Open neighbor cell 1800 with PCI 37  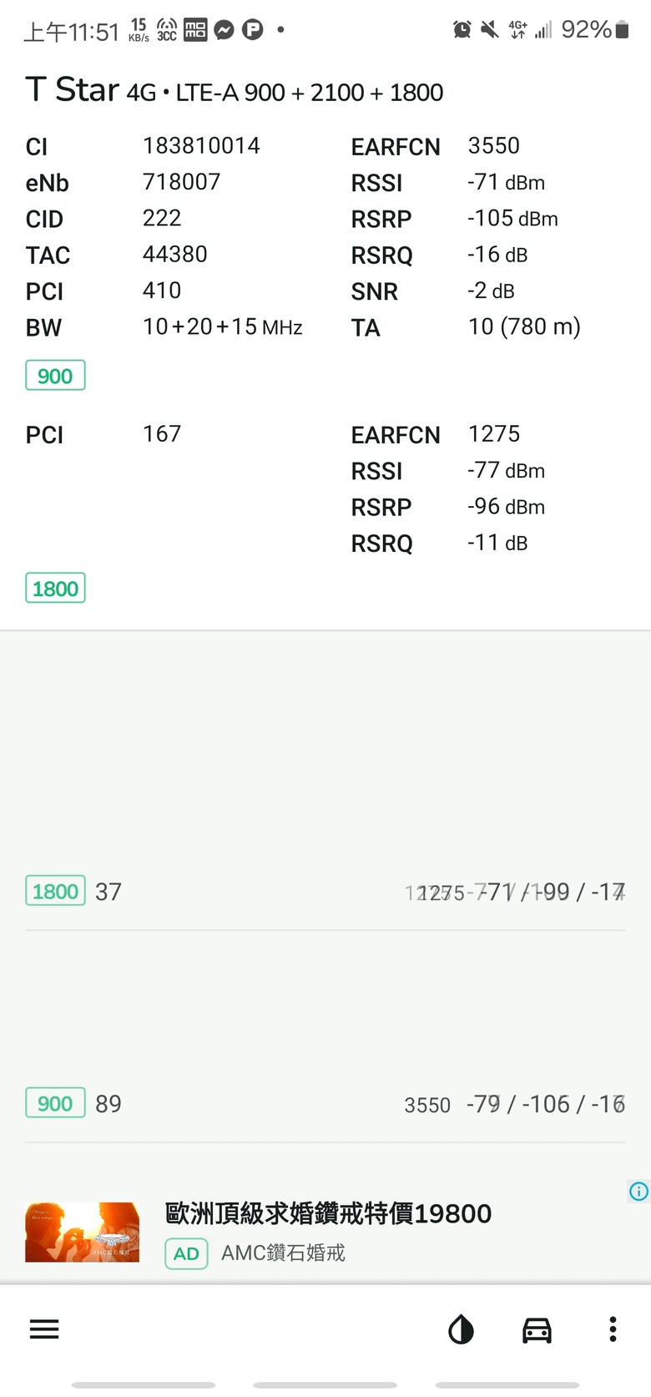[325, 892]
